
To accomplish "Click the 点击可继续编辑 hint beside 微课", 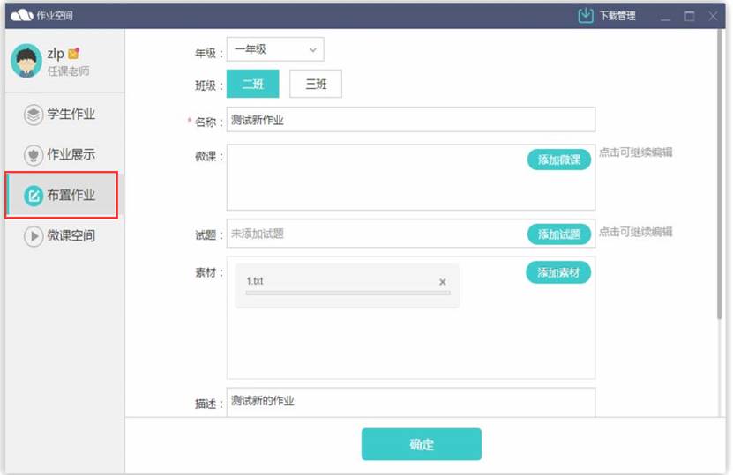I will click(635, 152).
